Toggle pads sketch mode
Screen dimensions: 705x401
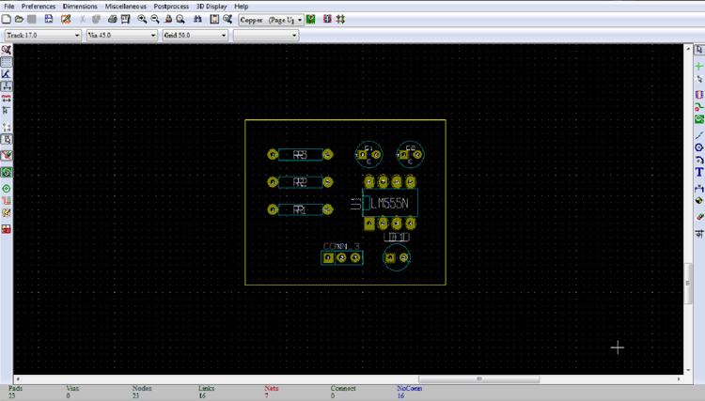click(7, 189)
